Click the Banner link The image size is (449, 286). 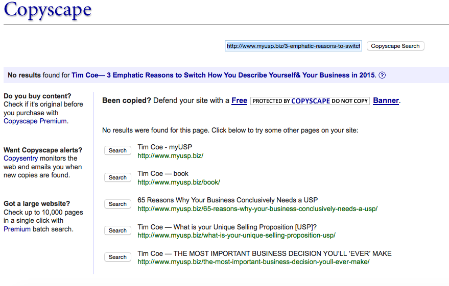coord(386,100)
